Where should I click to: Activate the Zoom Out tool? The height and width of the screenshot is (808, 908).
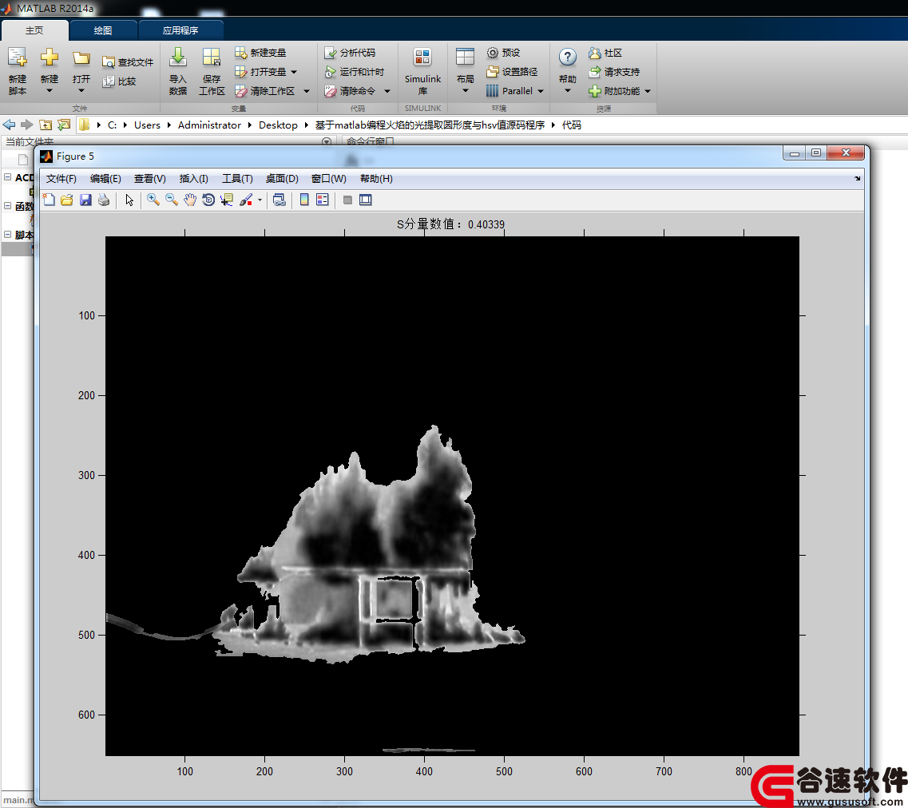(172, 200)
